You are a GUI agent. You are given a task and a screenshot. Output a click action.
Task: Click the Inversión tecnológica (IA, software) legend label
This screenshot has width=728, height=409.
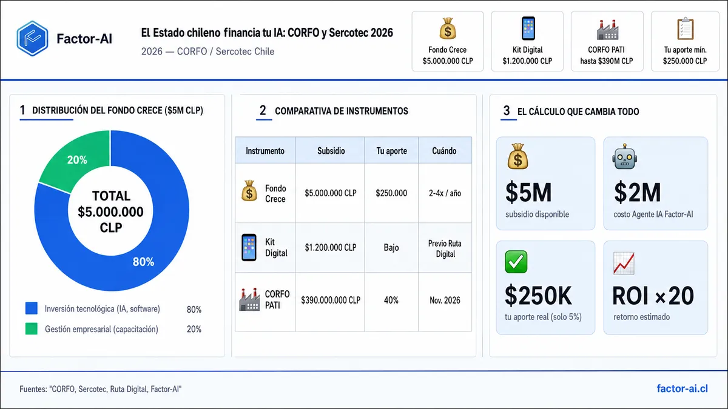[103, 308]
